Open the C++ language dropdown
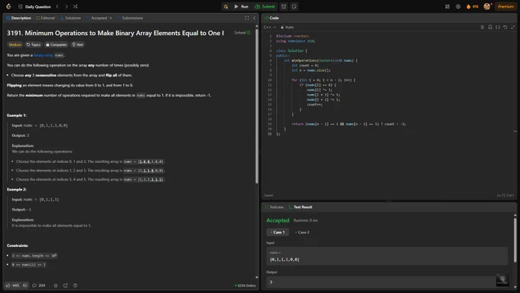Viewport: 520px width, 293px height. (270, 28)
